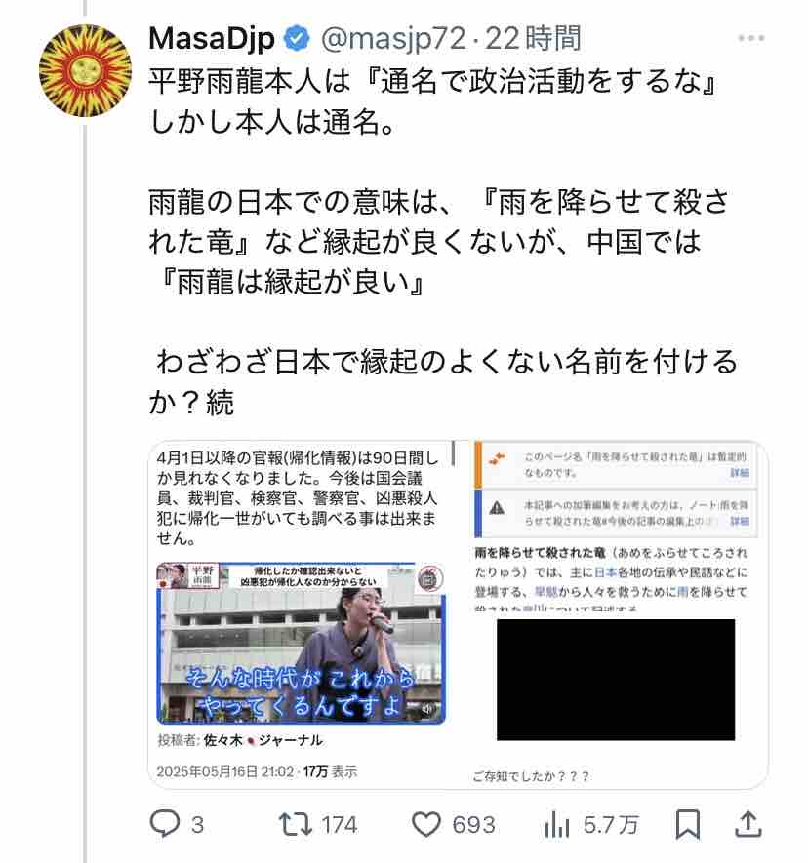The image size is (808, 863).
Task: Visit the @masjp72 handle link
Action: pos(393,39)
